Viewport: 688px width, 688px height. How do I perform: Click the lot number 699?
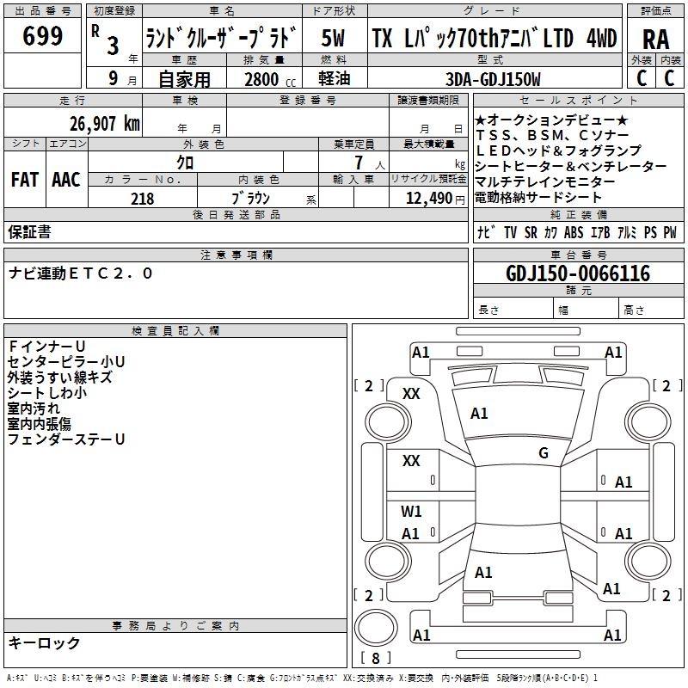(x=43, y=37)
